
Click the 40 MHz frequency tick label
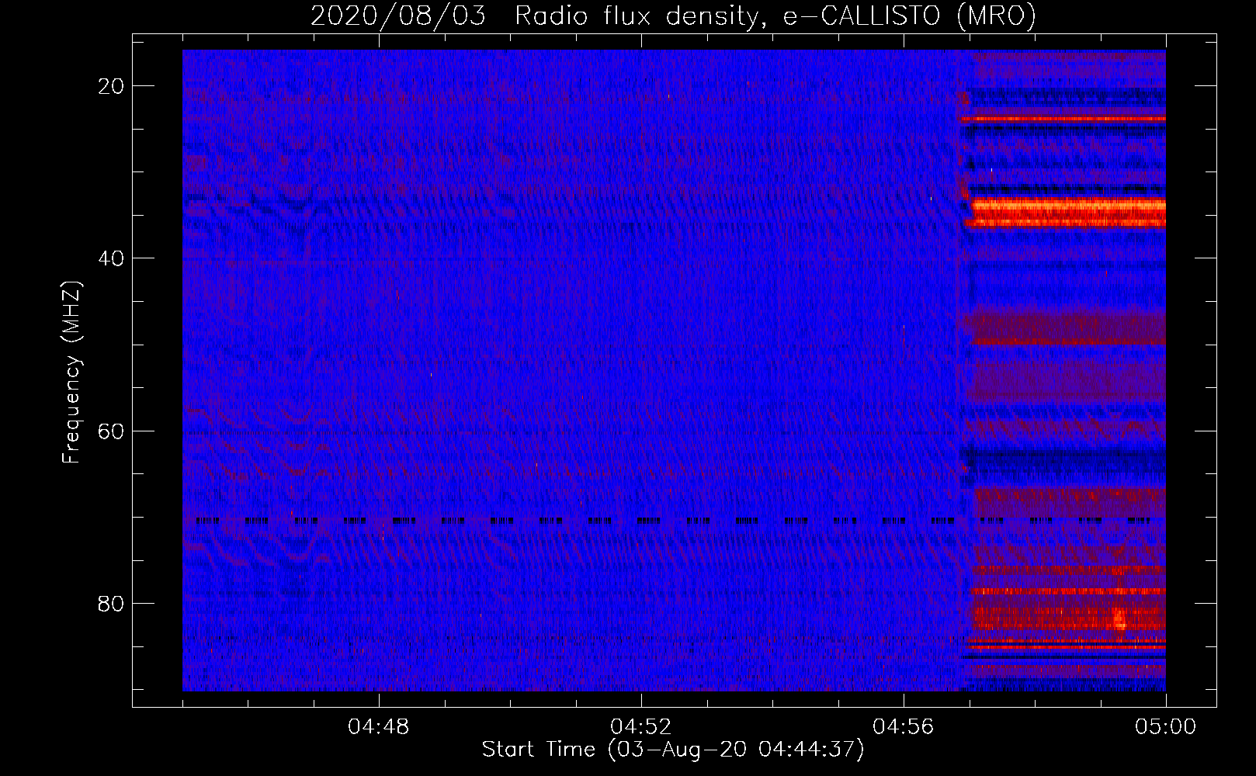[x=112, y=258]
